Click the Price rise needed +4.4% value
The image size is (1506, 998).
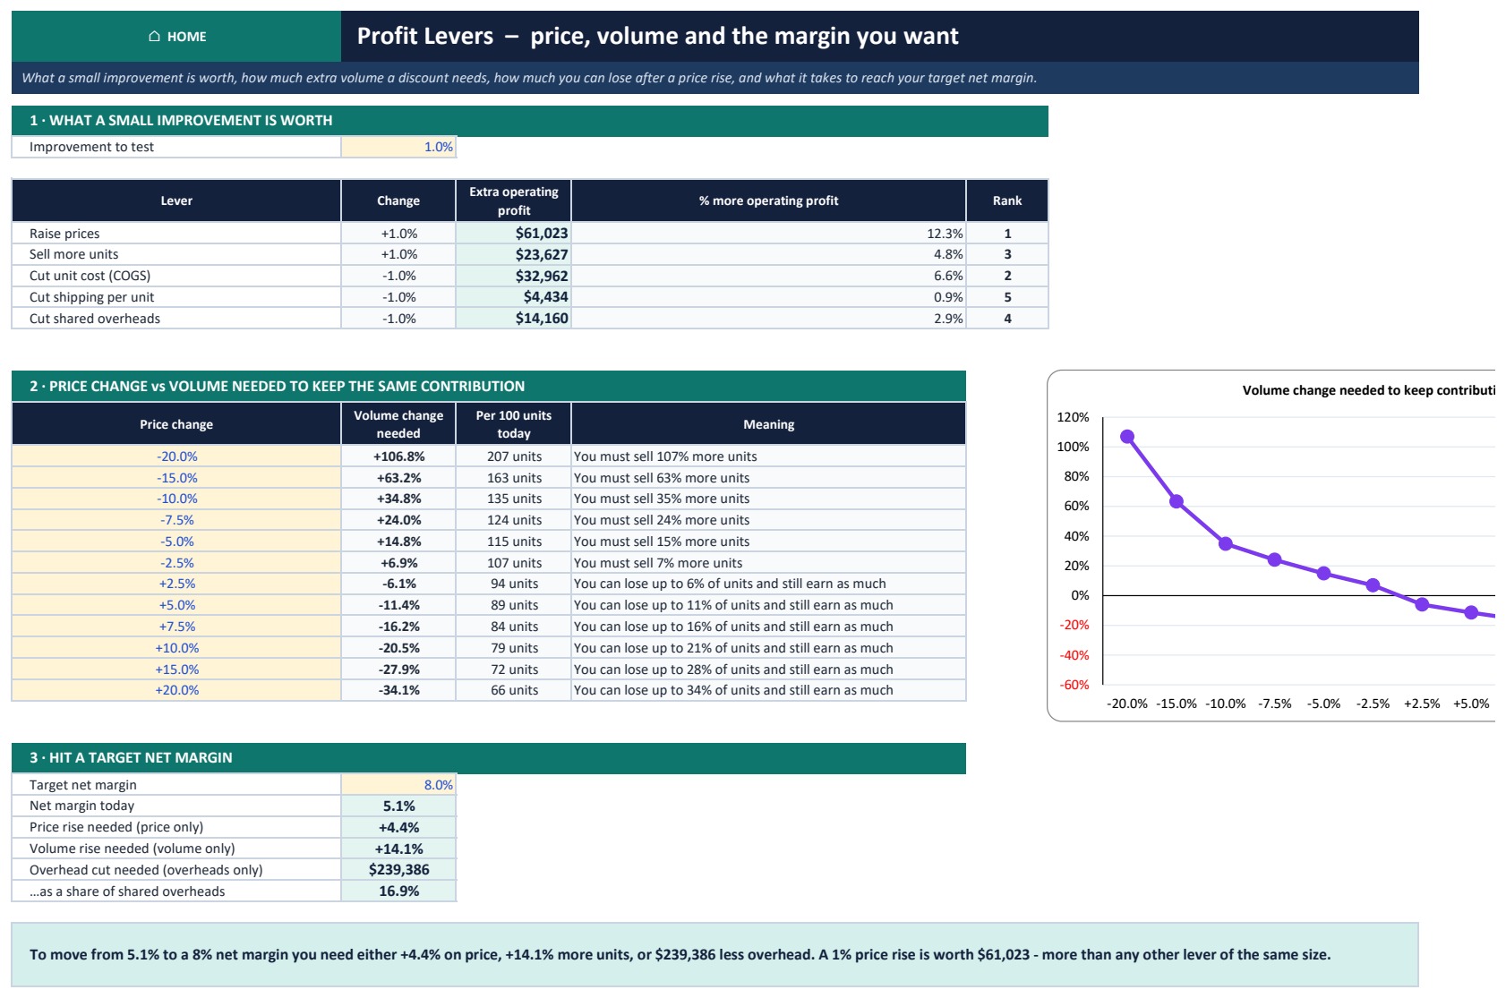coord(398,827)
